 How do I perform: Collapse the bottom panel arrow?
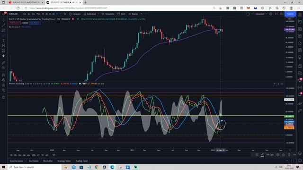287,161
